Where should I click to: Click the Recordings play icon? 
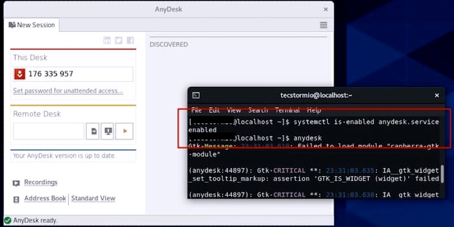pyautogui.click(x=16, y=183)
